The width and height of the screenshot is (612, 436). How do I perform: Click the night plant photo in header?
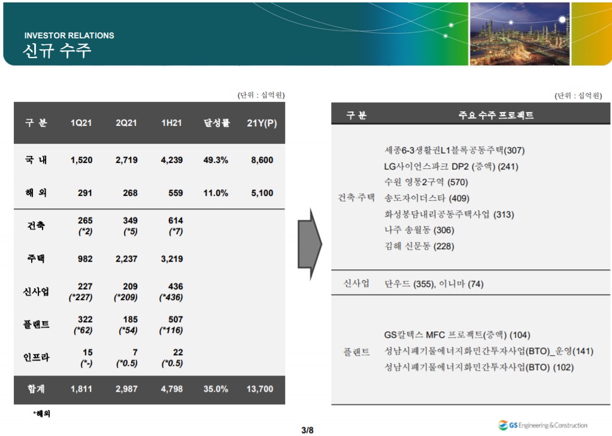519,34
